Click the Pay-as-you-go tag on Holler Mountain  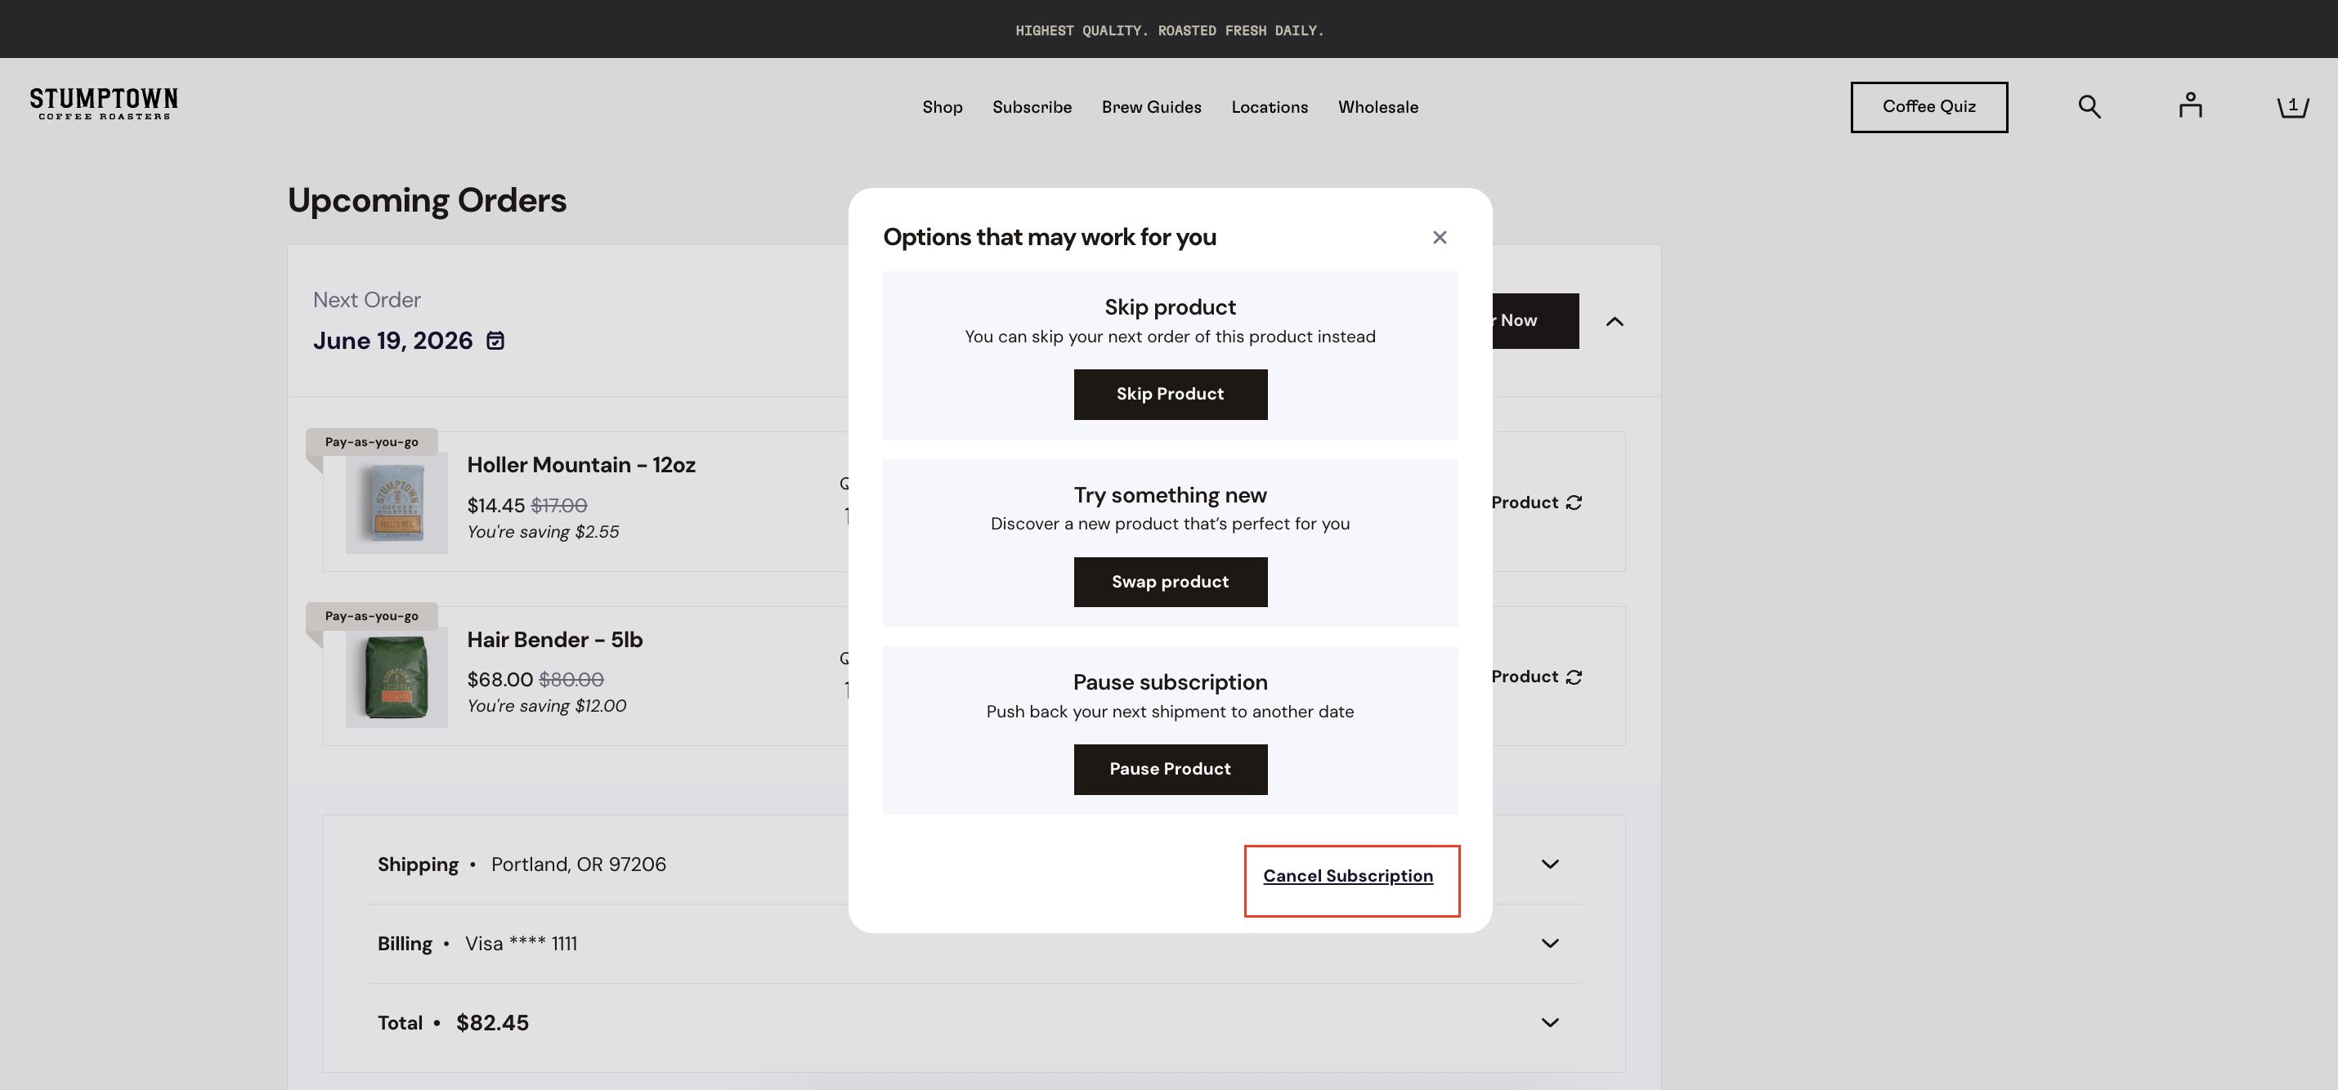click(372, 443)
